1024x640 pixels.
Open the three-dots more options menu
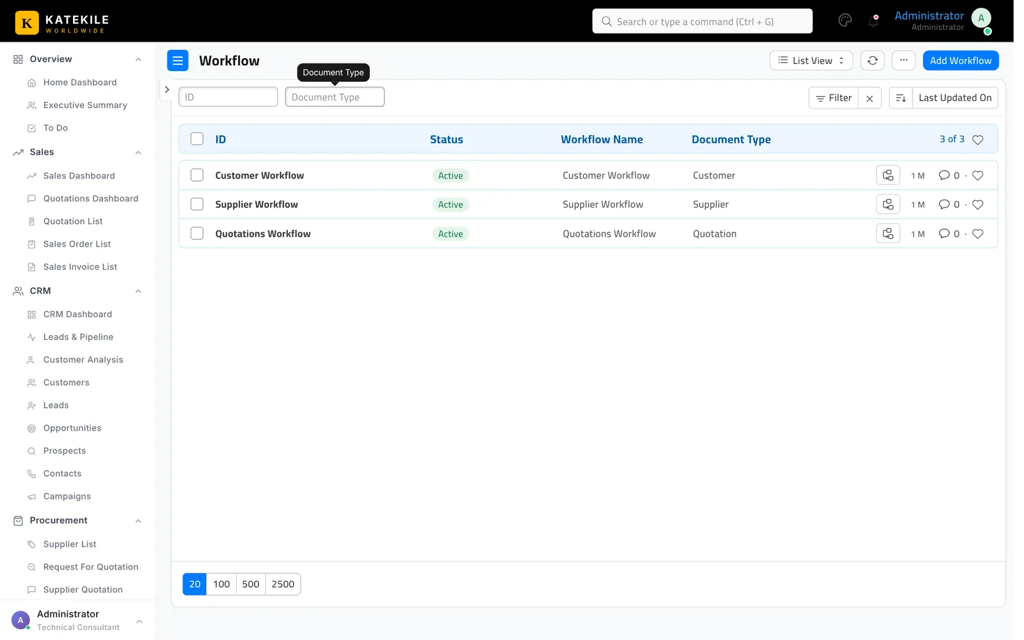(x=903, y=61)
